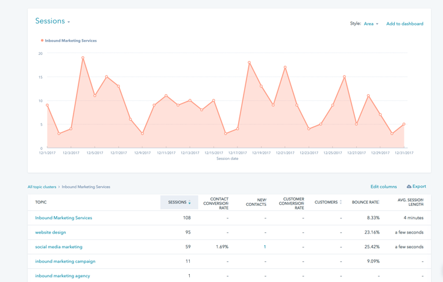The image size is (443, 282).
Task: Click the Export cloud icon
Action: tap(409, 187)
